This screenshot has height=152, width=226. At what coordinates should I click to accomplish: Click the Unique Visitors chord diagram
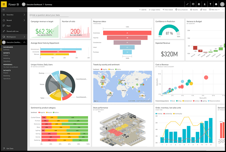pos(60,86)
